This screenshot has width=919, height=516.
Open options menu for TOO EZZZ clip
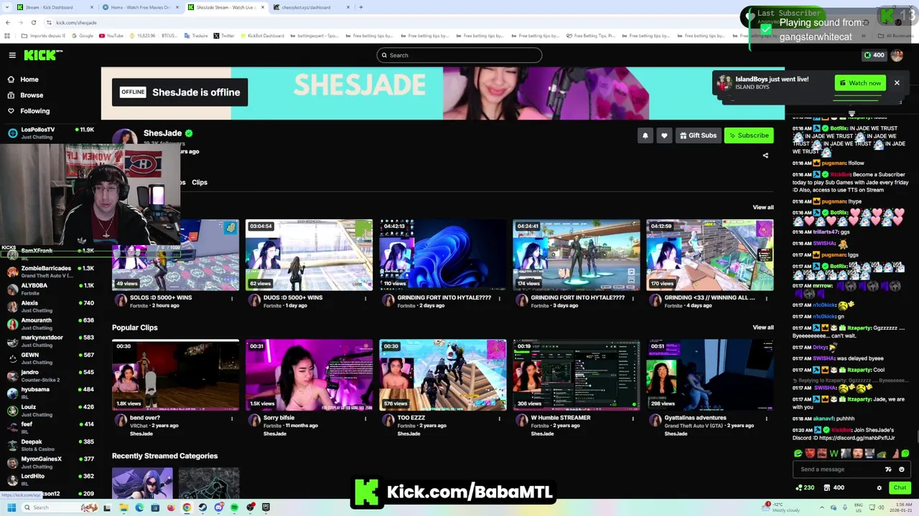(x=499, y=419)
